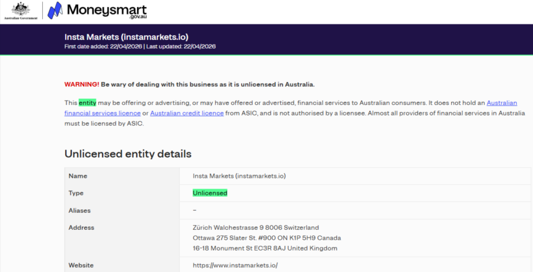
Task: Click the 'unlicensed in Australia' warning sentence
Action: 208,85
